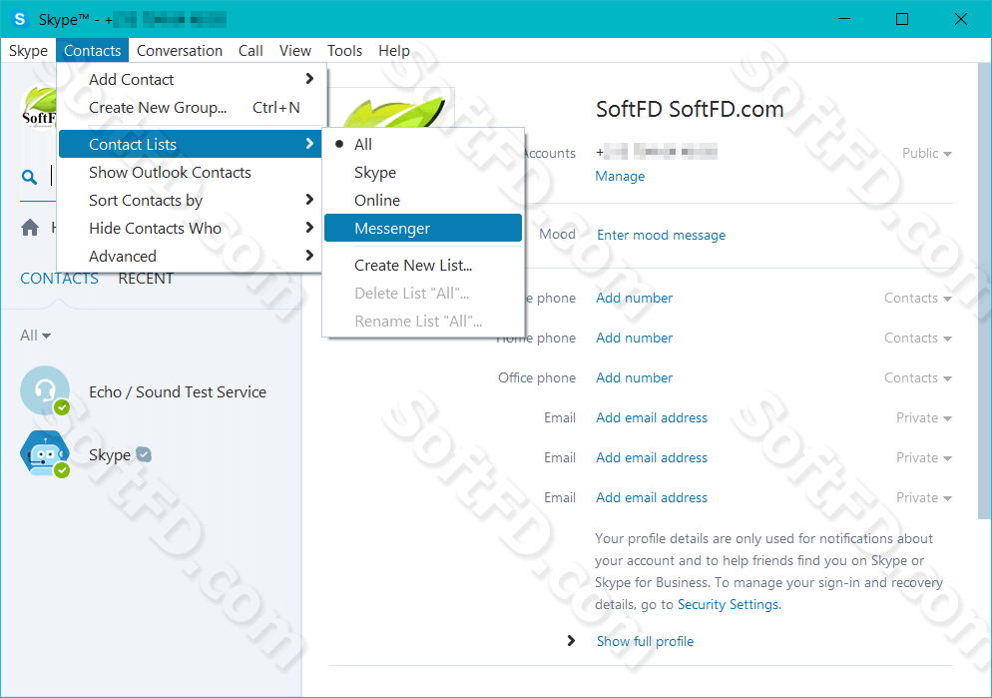Viewport: 992px width, 698px height.
Task: Click the SoftFD SoftFD.com profile name
Action: [x=690, y=109]
